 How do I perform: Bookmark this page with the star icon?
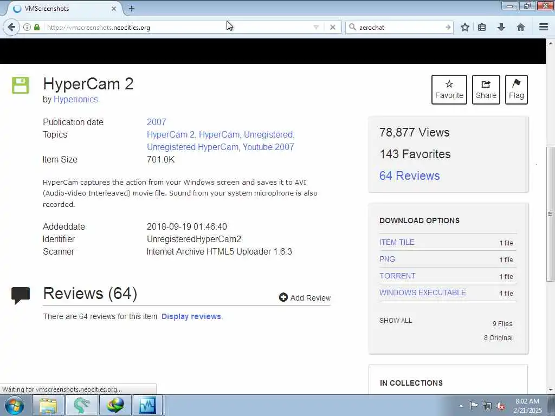coord(464,27)
